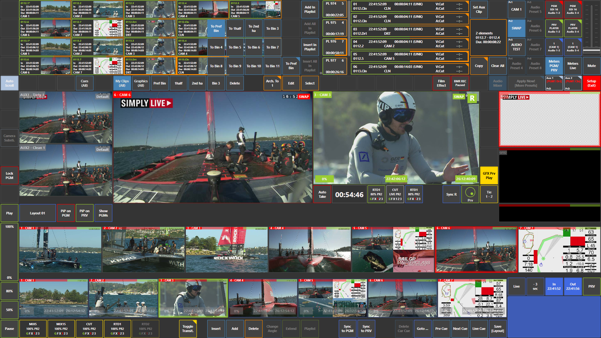Screen dimensions: 601x338
Task: Send clip To Pref Bin
Action: coord(216,28)
